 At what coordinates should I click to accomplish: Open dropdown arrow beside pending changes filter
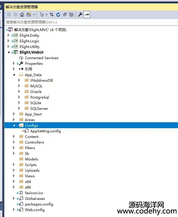coord(47,15)
